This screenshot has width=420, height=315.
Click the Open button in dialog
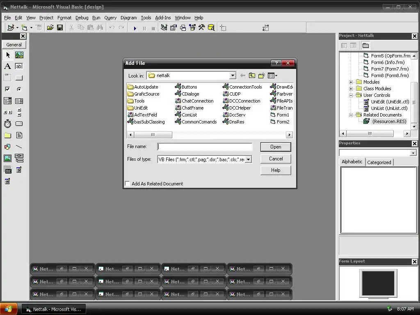(276, 147)
